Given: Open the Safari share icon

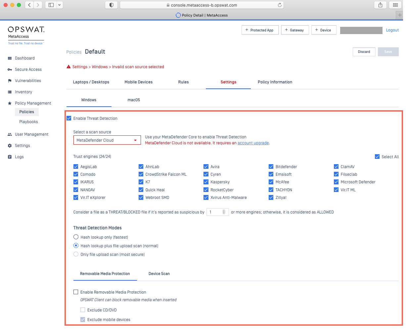Looking at the screenshot, I should (380, 5).
